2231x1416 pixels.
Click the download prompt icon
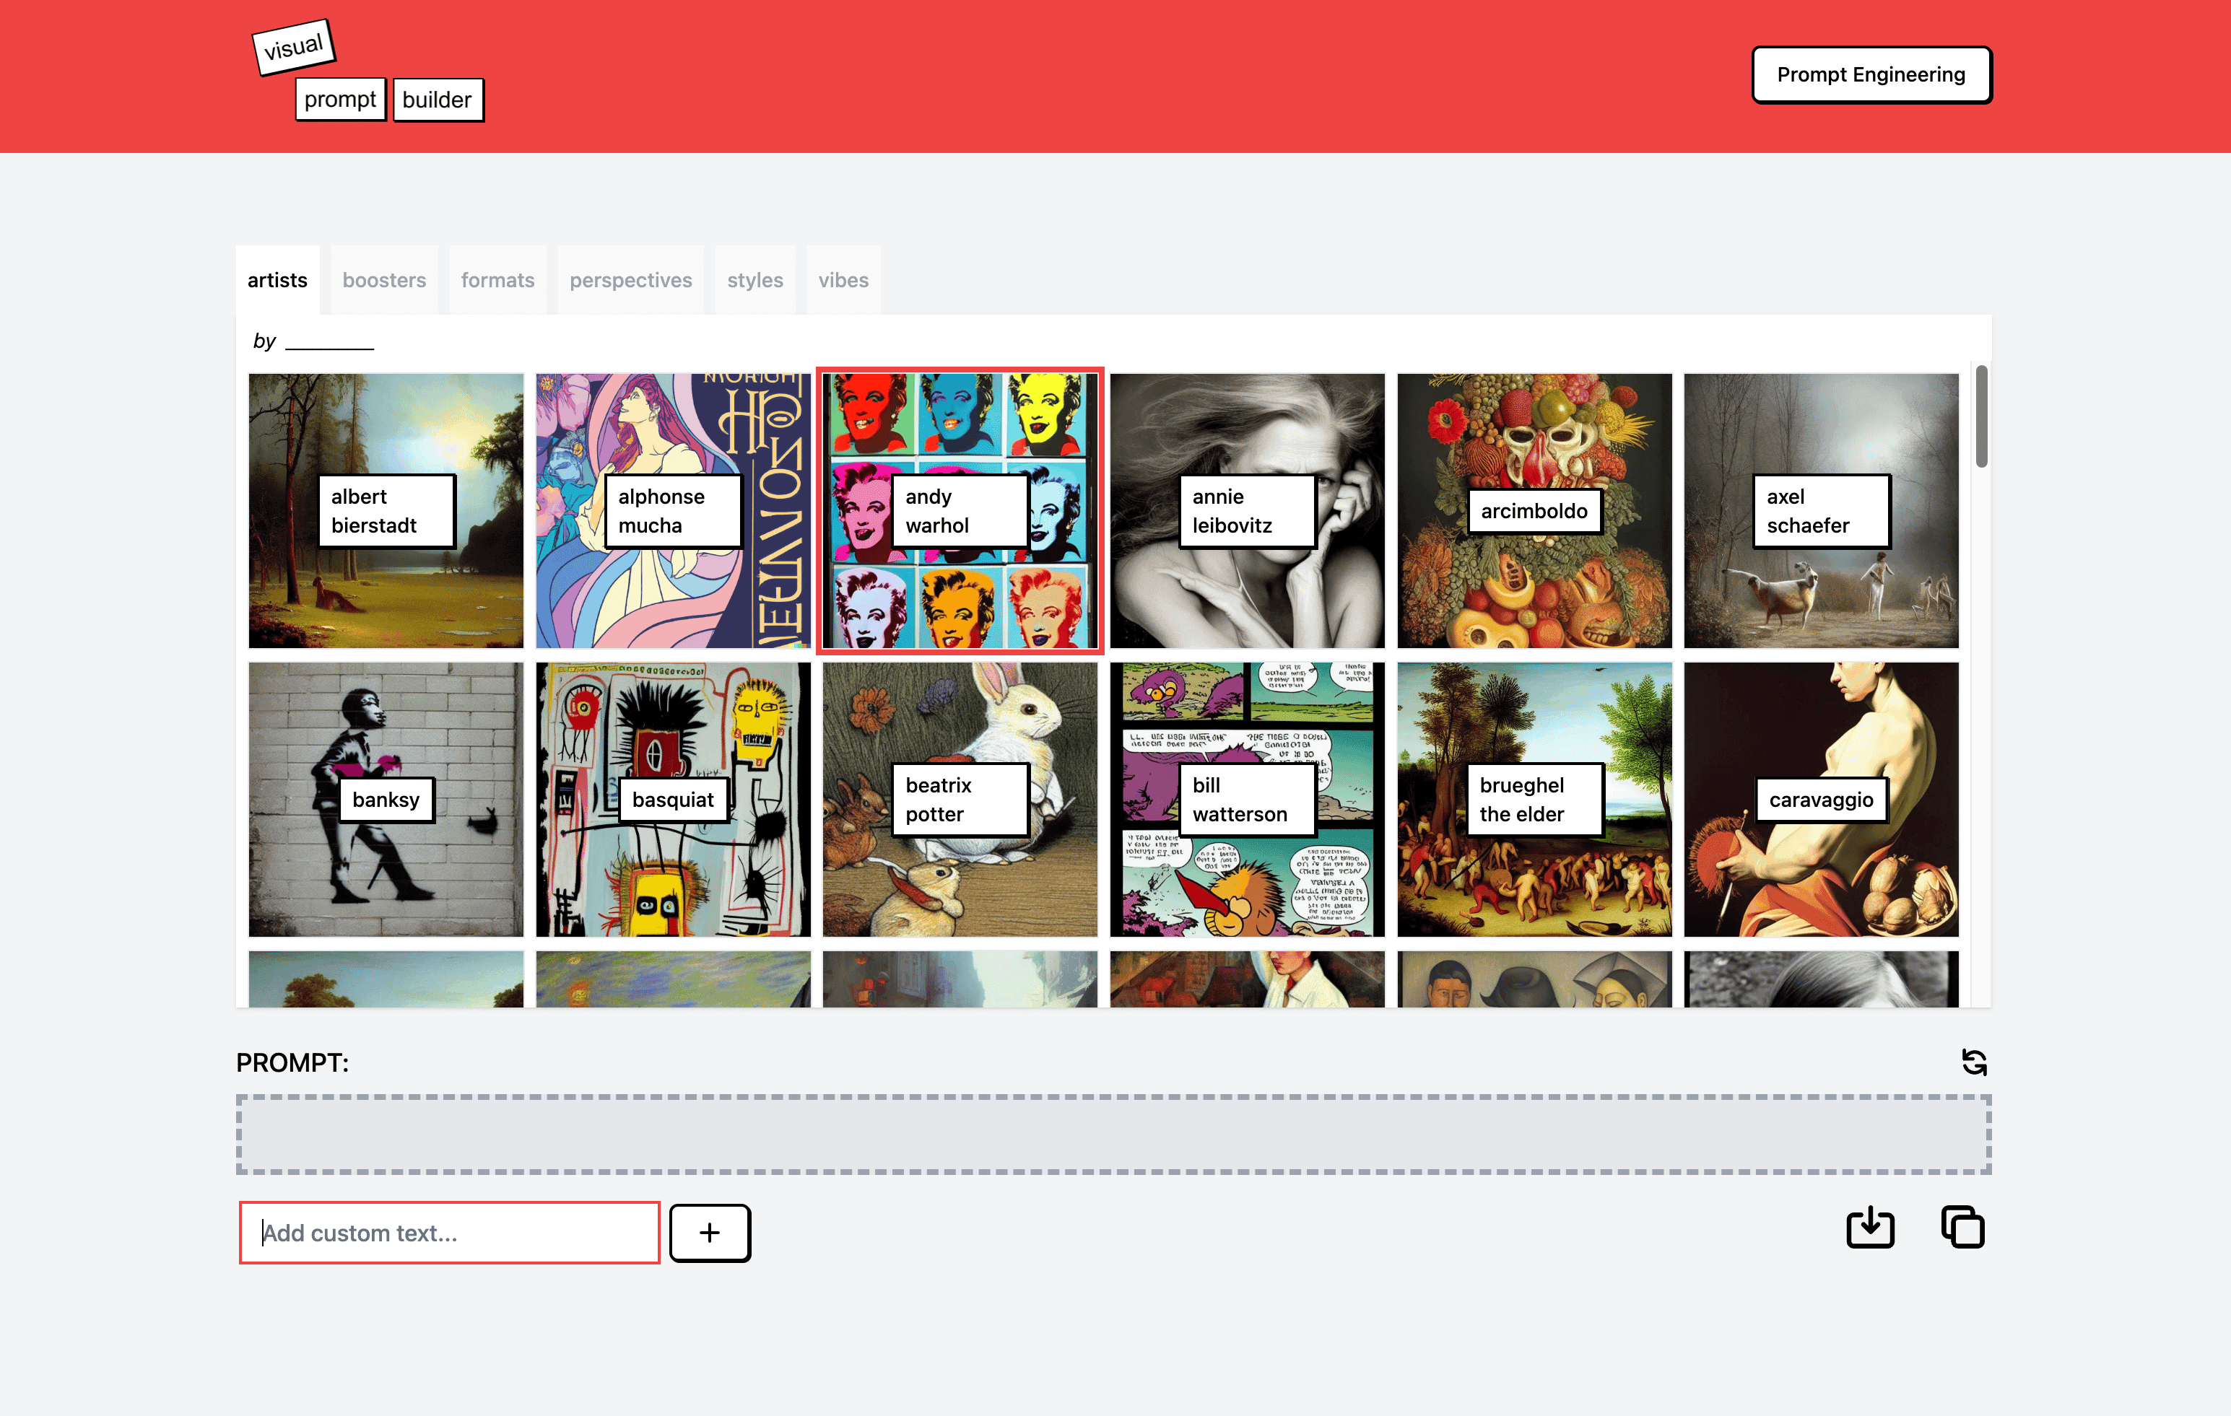pos(1871,1228)
